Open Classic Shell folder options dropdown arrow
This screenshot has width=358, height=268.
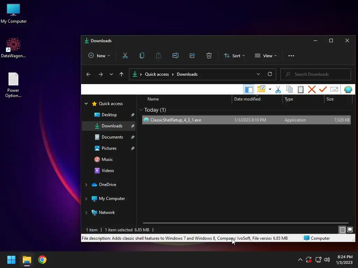[x=270, y=89]
